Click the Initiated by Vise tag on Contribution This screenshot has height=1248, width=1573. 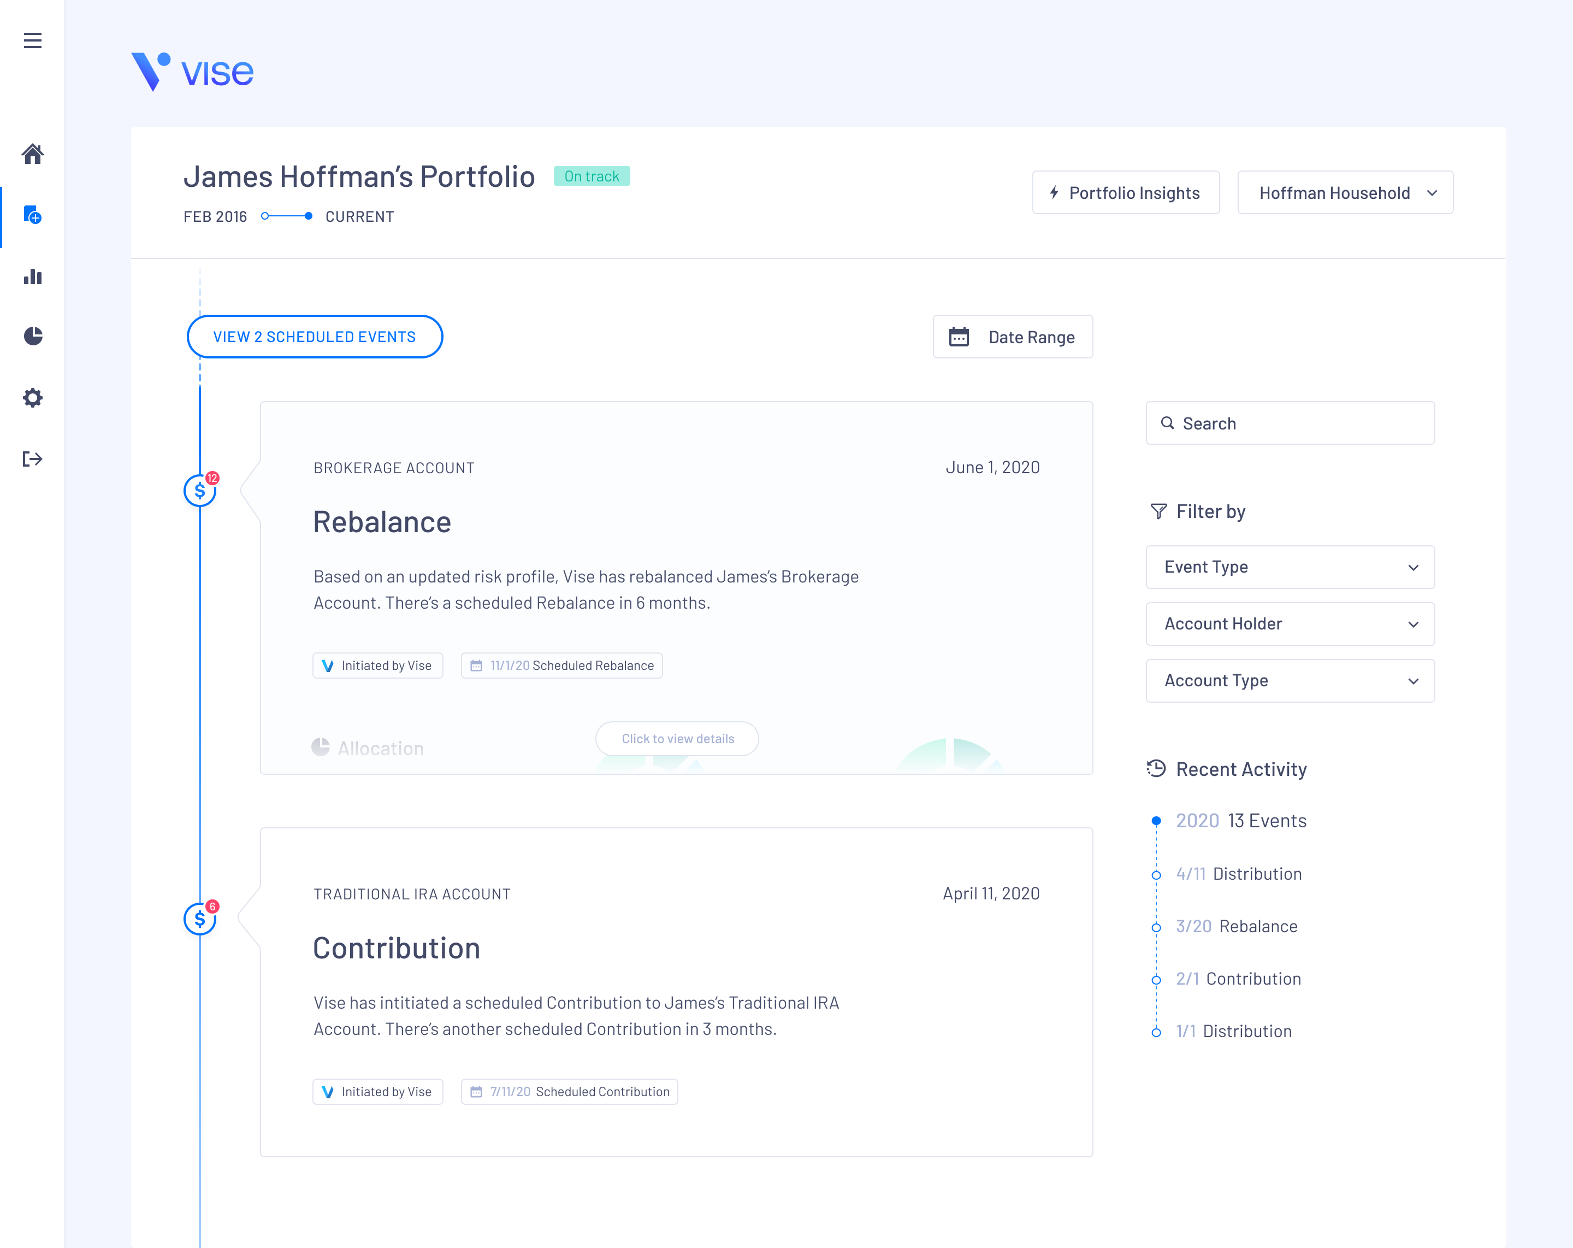coord(378,1092)
